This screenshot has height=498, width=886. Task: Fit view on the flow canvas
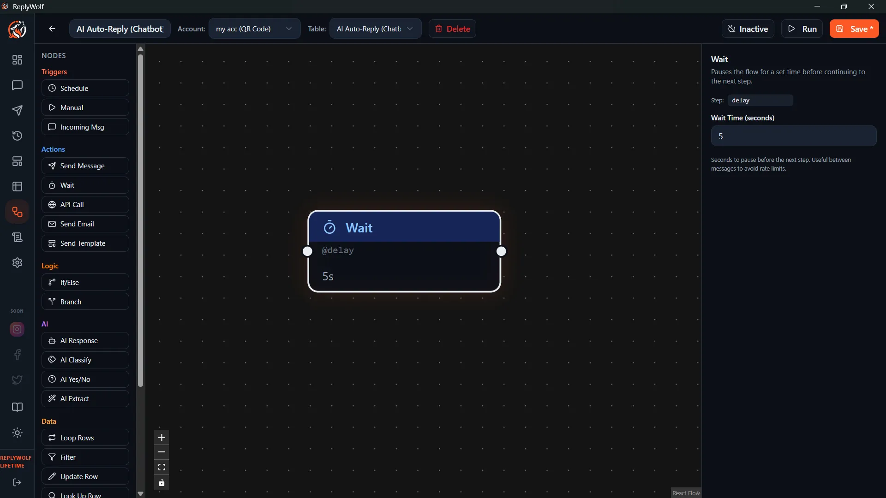click(162, 468)
